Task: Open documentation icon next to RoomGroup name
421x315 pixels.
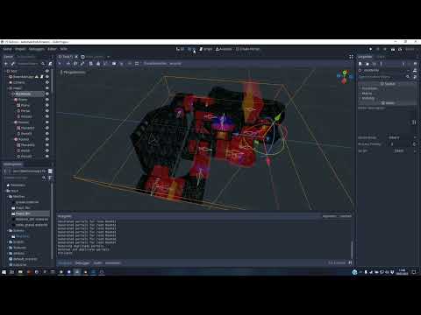Action: coord(415,70)
